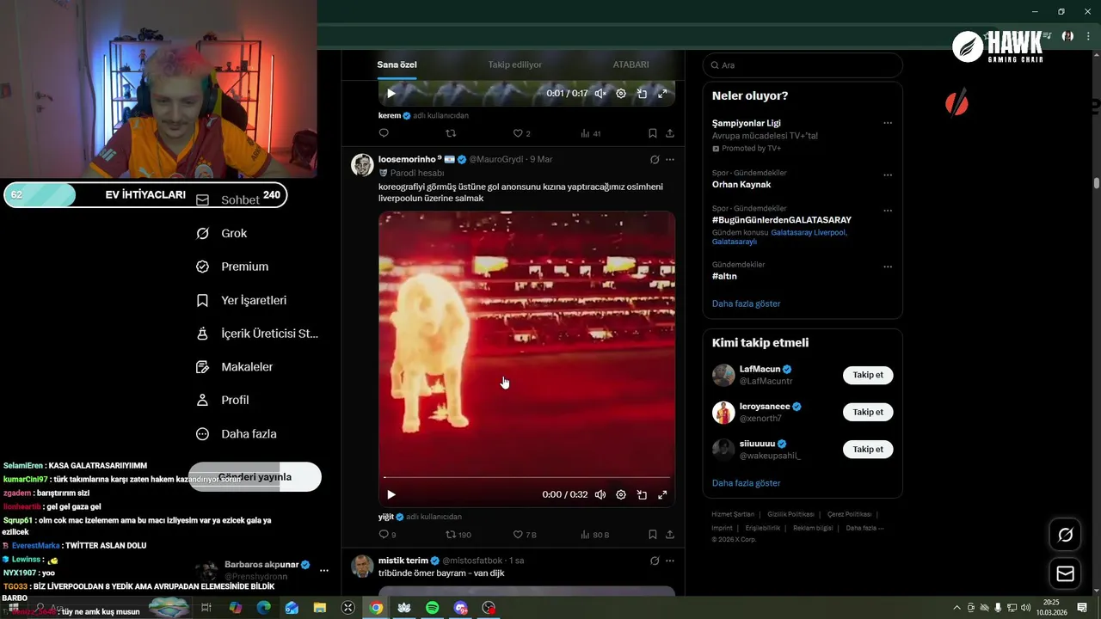Open picture-in-picture on the 0:32 video

(642, 494)
